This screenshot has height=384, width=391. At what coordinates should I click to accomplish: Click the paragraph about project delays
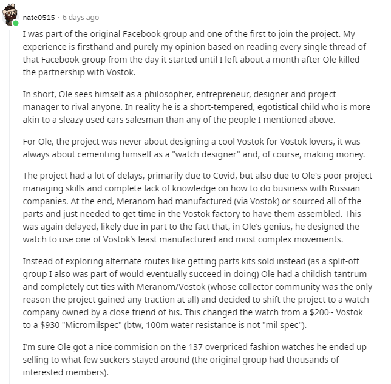193,207
